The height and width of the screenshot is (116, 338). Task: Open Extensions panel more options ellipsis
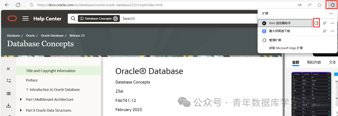point(331,13)
